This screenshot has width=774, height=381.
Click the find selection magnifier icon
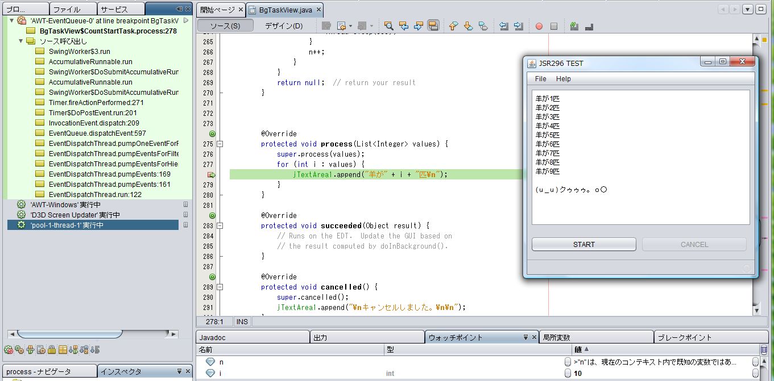389,26
